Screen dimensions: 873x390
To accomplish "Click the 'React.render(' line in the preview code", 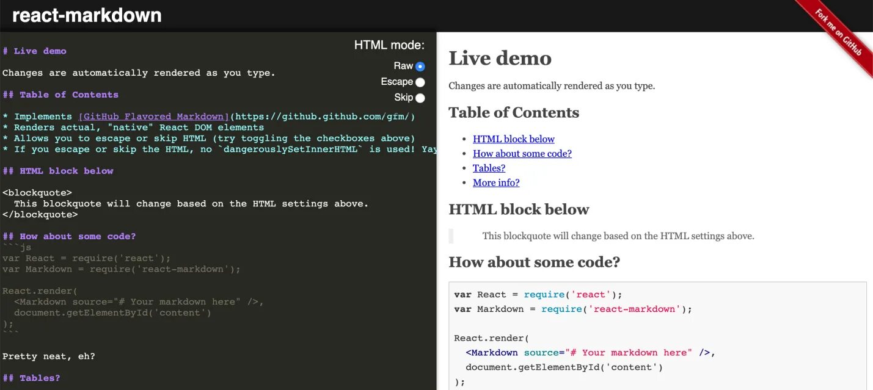I will click(492, 338).
